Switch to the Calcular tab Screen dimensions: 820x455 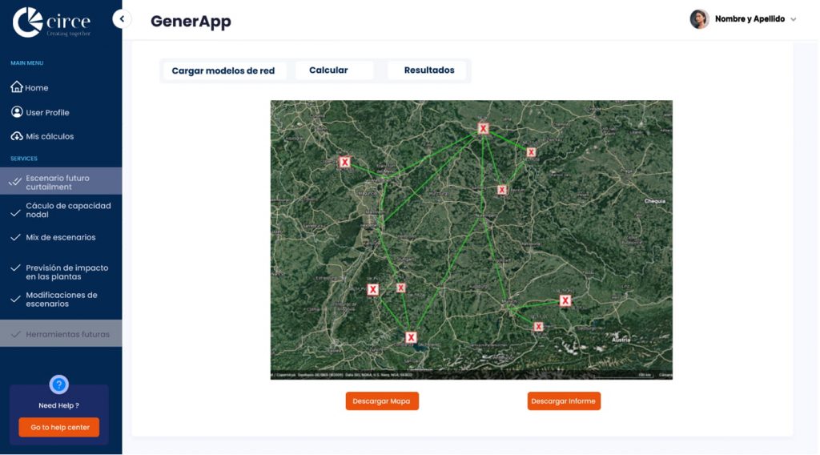[x=328, y=70]
